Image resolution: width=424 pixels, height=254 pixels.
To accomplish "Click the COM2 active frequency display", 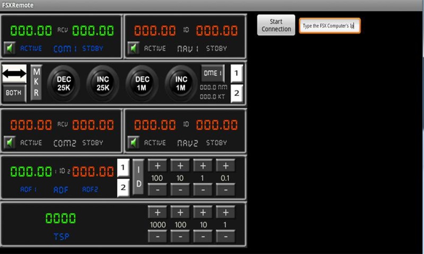I will click(31, 125).
